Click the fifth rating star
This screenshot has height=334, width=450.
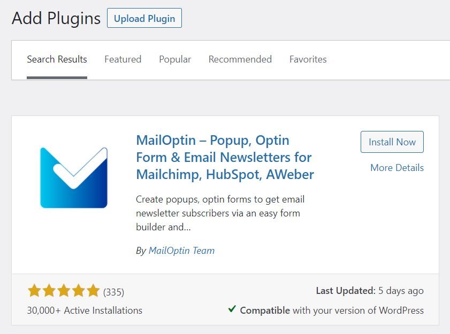click(93, 290)
